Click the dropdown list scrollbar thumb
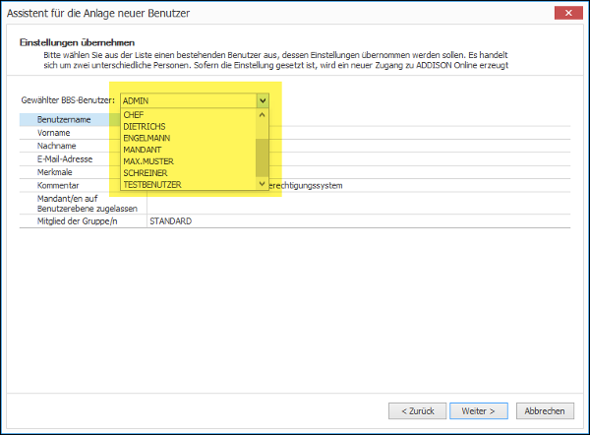 [x=262, y=157]
